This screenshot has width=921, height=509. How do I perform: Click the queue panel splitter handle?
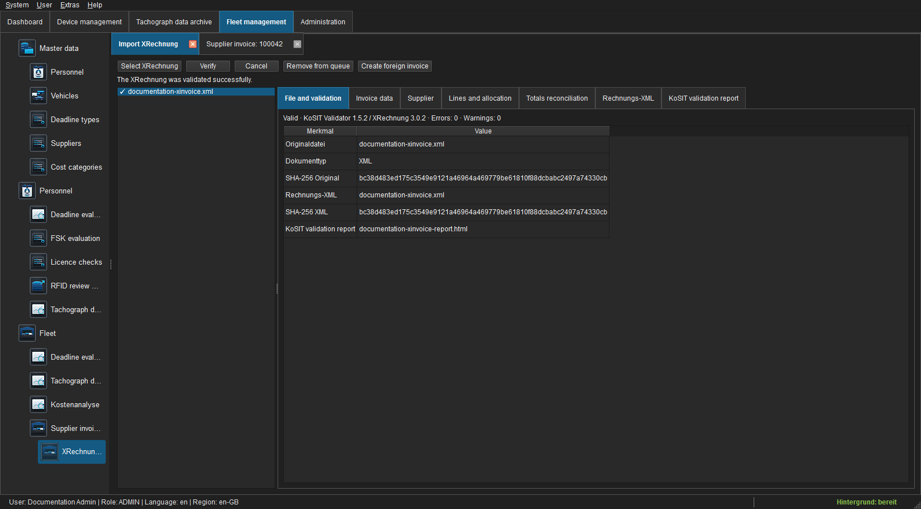coord(277,288)
